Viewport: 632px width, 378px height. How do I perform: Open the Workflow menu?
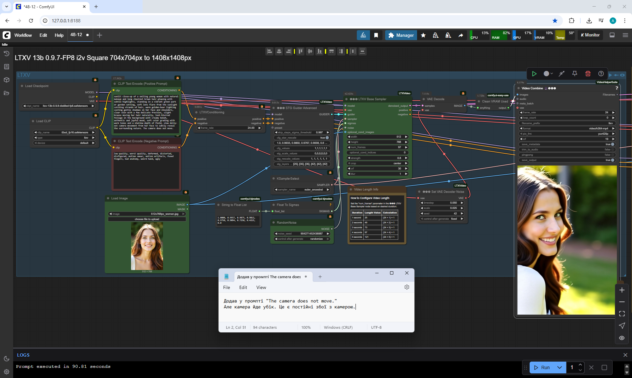pos(23,35)
